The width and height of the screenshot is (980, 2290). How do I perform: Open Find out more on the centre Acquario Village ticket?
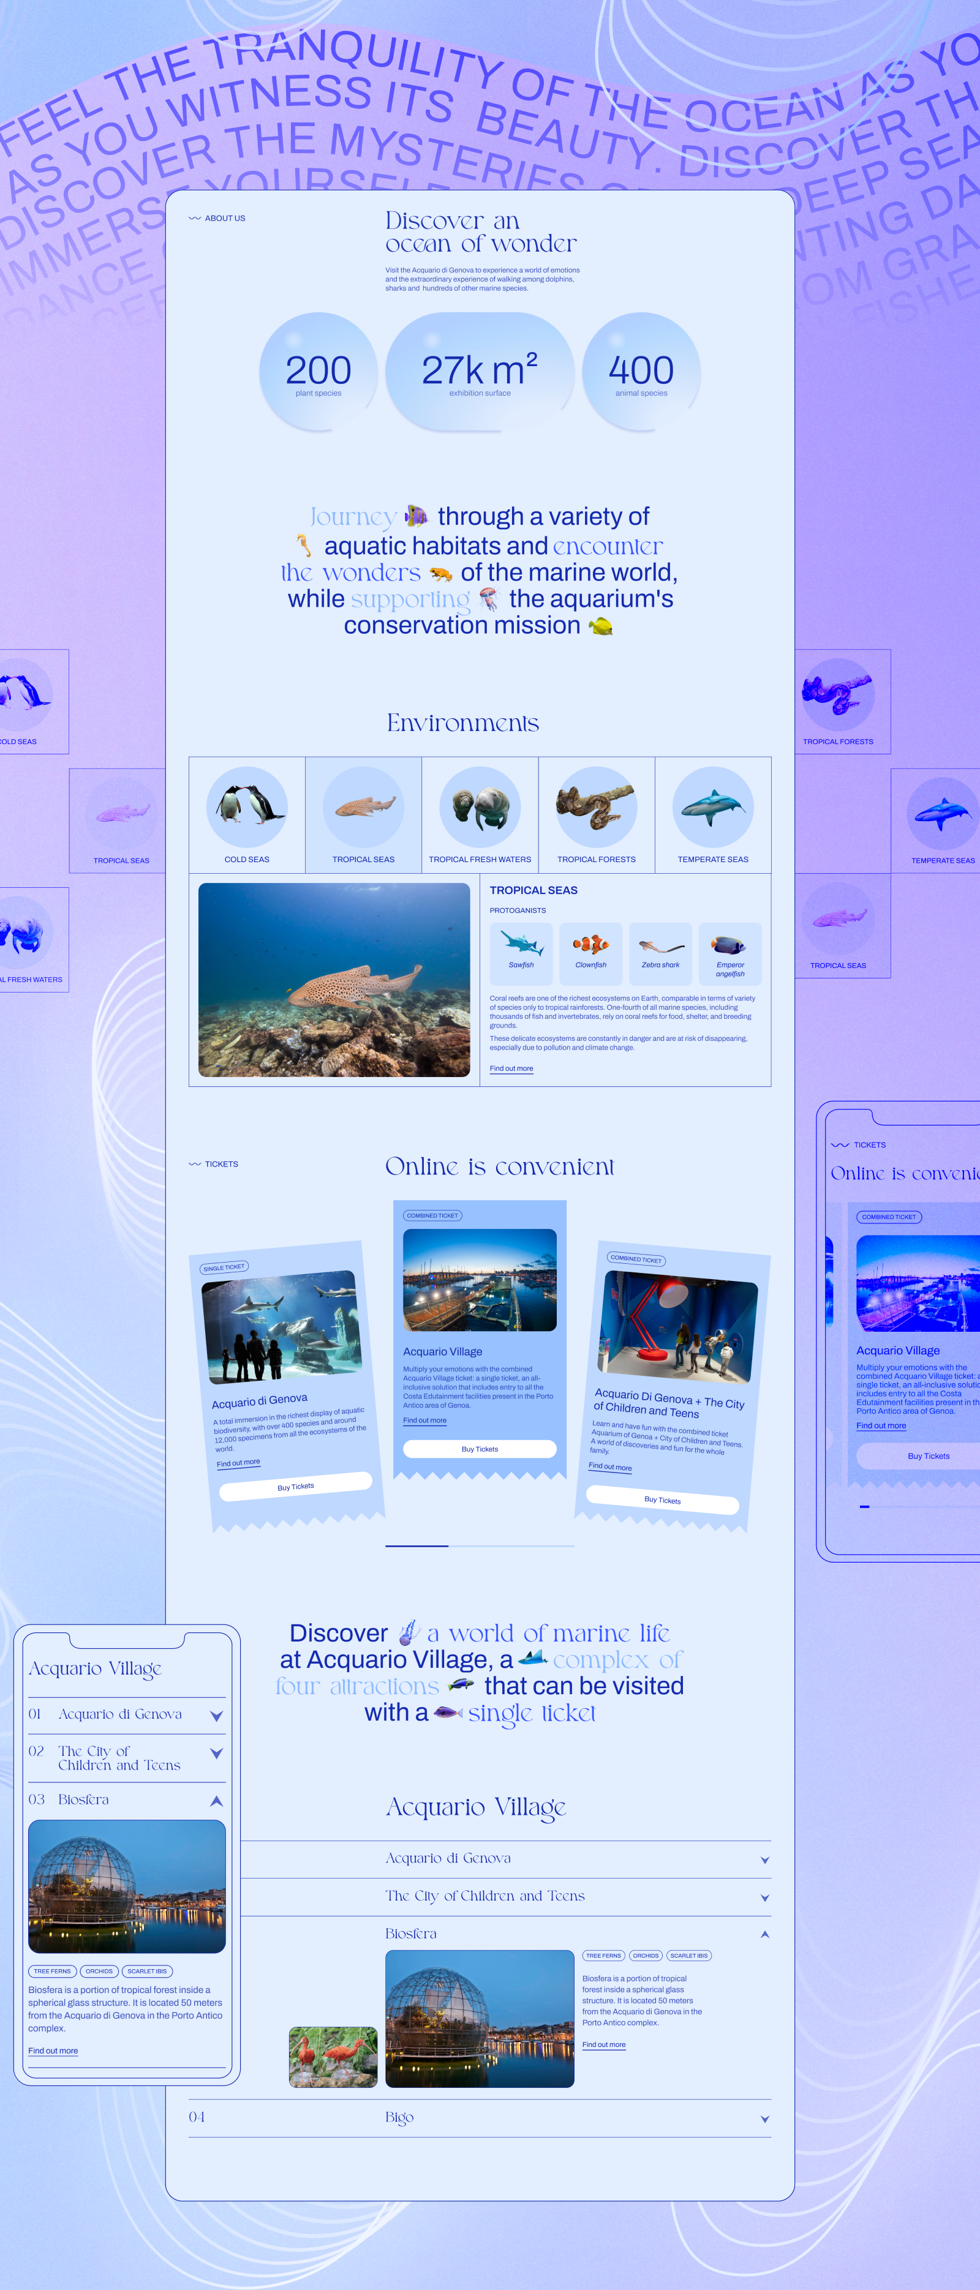(x=425, y=1421)
